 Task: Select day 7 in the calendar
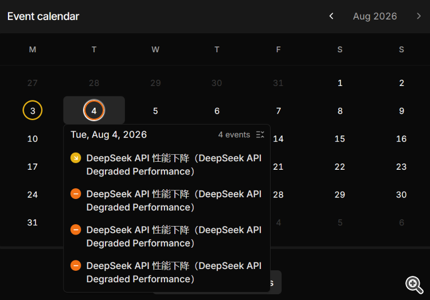click(x=278, y=111)
